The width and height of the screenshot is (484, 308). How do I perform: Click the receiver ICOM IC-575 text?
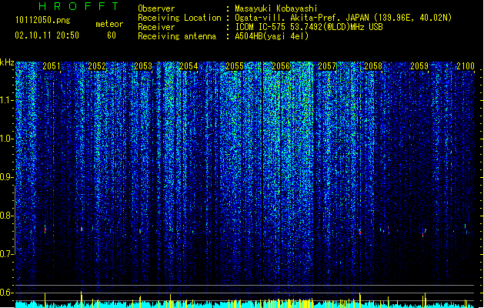(x=309, y=27)
